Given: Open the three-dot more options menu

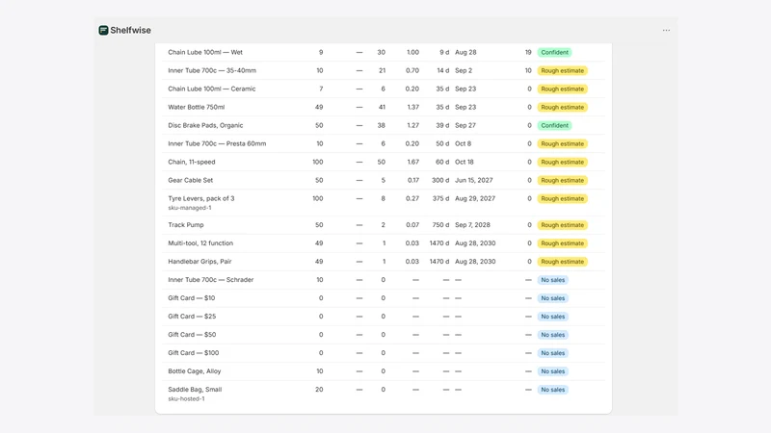Looking at the screenshot, I should tap(666, 31).
